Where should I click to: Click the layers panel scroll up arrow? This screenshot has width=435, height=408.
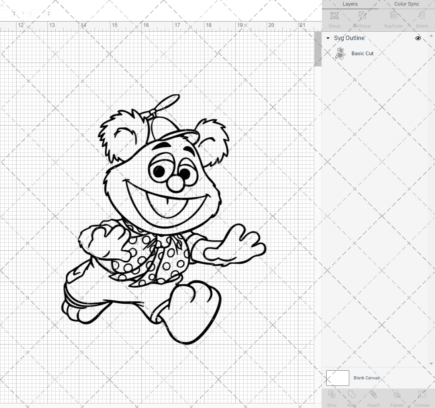[431, 36]
